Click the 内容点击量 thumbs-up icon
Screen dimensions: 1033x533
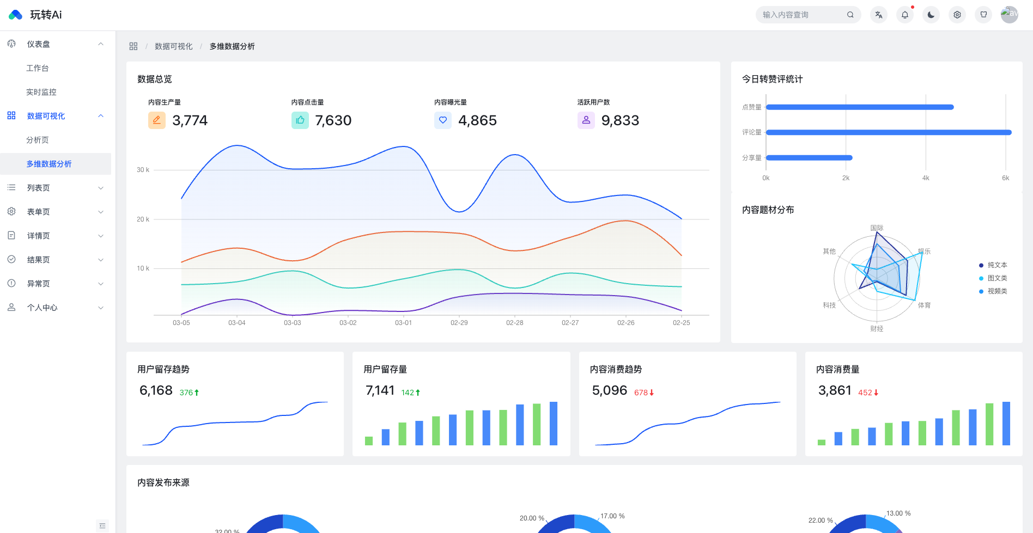tap(300, 120)
